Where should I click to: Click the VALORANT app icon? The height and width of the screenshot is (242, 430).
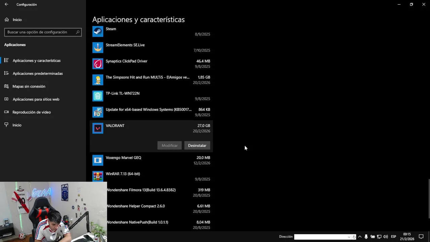98,128
